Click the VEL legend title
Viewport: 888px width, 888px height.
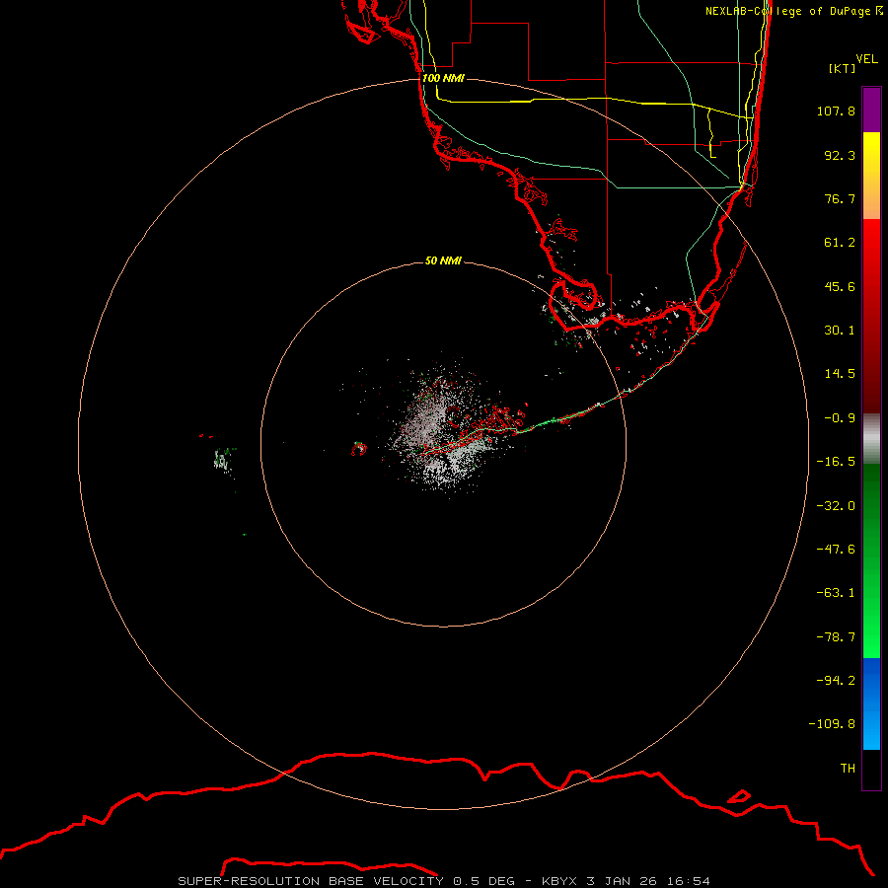[866, 59]
